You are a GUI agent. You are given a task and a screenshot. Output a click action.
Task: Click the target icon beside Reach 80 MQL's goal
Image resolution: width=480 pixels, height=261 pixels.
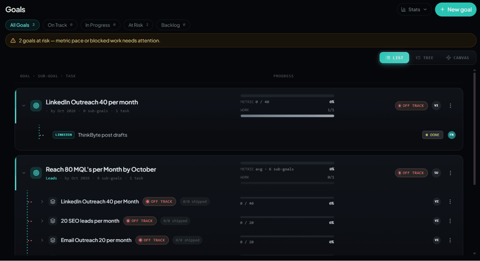coord(36,173)
